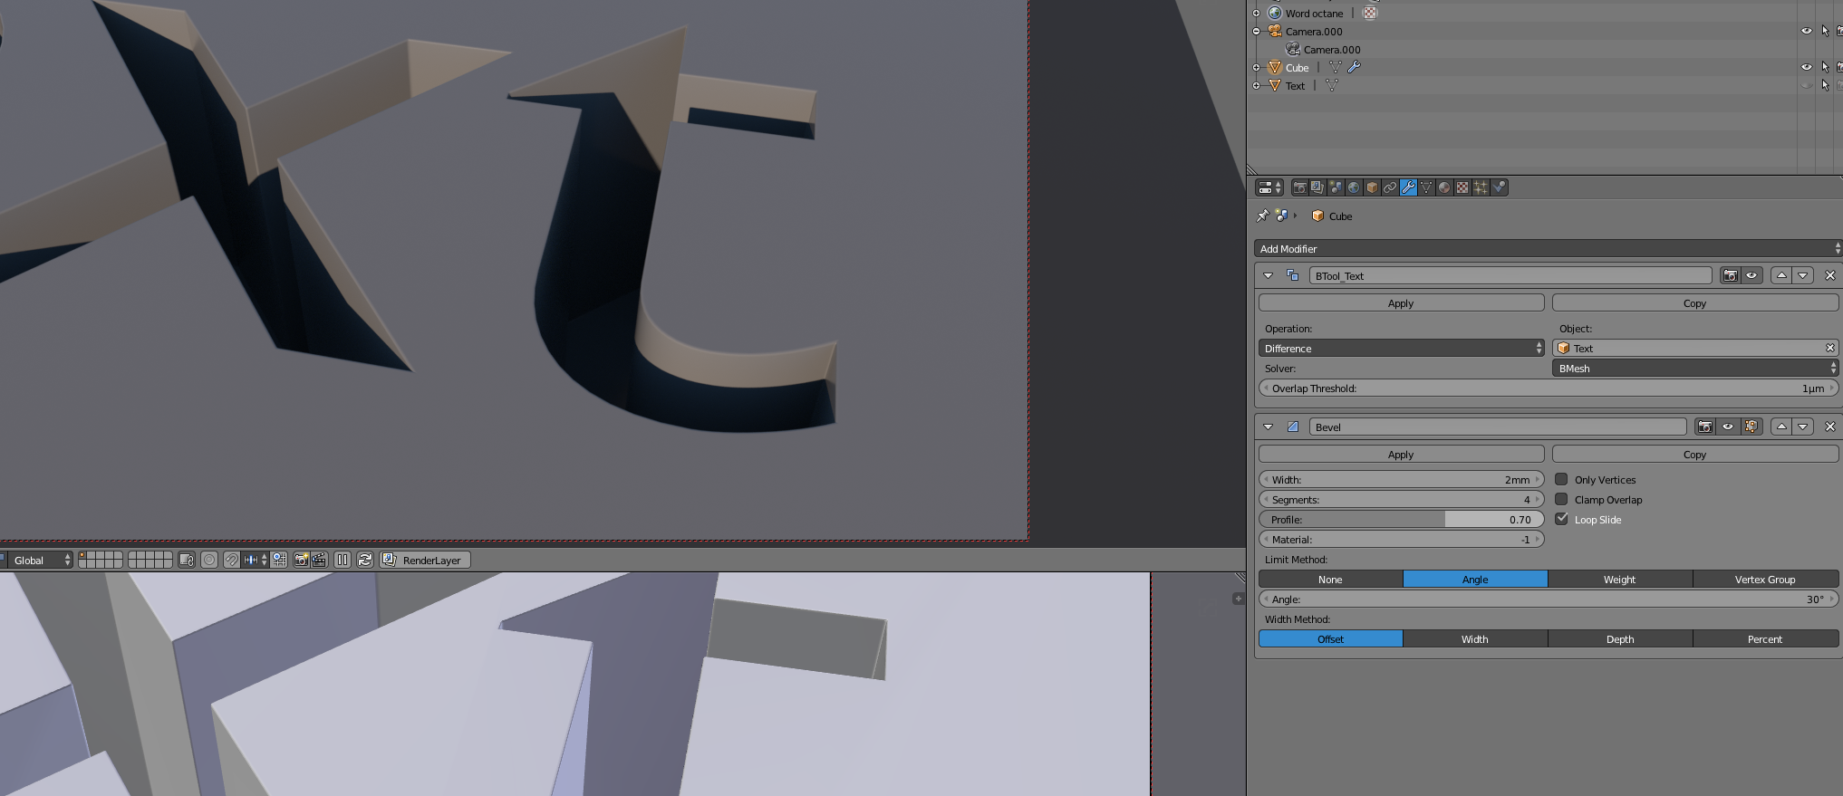Toggle viewport visibility of Camera.000 in outliner
This screenshot has width=1843, height=796.
(1806, 31)
